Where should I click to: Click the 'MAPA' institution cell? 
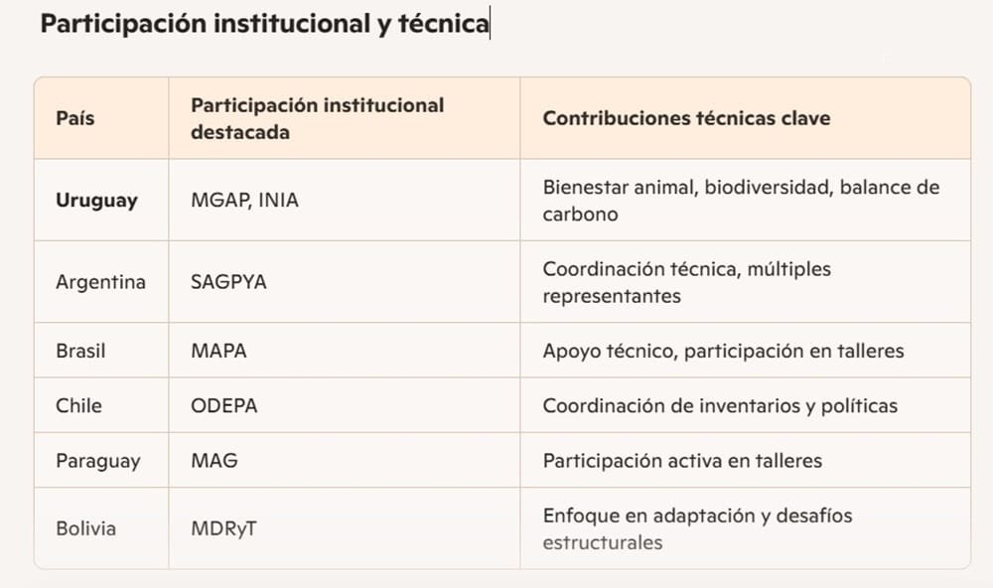(x=345, y=351)
